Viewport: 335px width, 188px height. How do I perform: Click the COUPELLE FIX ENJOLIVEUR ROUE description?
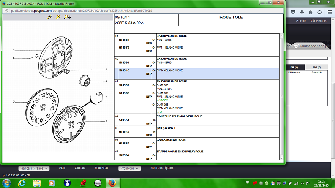coord(180,116)
